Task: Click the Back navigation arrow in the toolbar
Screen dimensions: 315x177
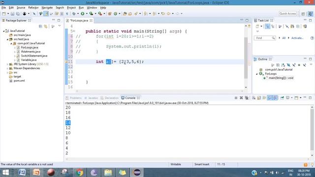Action: [x=168, y=14]
